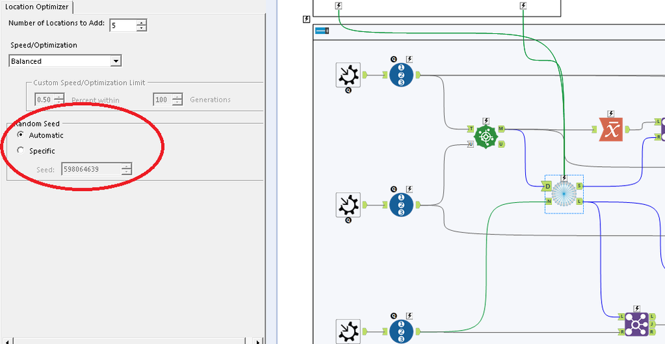Image resolution: width=665 pixels, height=344 pixels.
Task: Click lightning icon above Find Nearest tool
Action: tap(486, 121)
